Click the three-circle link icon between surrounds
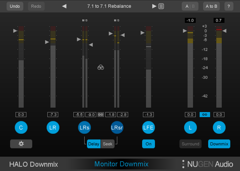The height and width of the screenshot is (171, 240). pos(101,67)
